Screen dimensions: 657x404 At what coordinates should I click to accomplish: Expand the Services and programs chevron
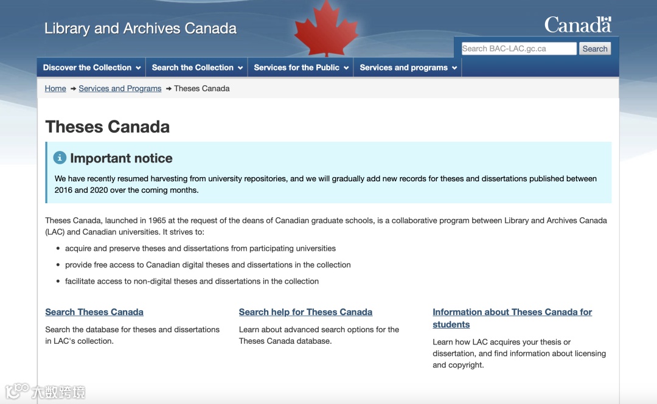click(x=454, y=68)
